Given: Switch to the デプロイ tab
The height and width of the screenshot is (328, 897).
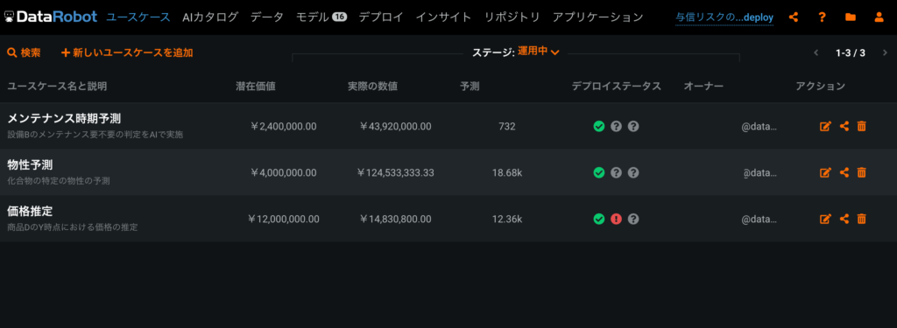Looking at the screenshot, I should coord(381,17).
